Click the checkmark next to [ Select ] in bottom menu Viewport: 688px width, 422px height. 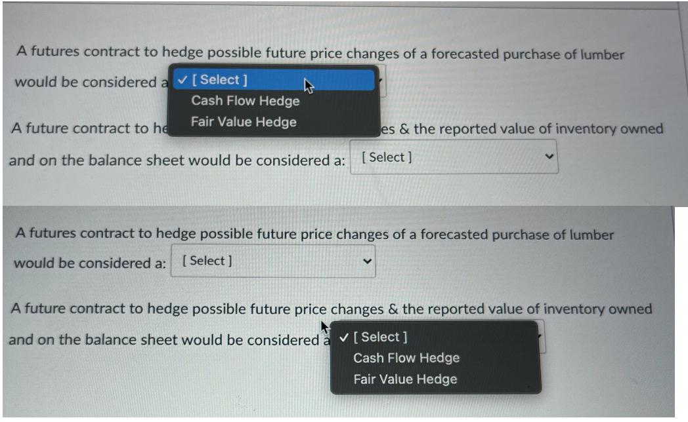(x=344, y=337)
